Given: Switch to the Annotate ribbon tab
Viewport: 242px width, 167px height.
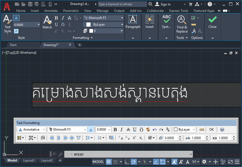Looking at the screenshot, I should click(51, 11).
